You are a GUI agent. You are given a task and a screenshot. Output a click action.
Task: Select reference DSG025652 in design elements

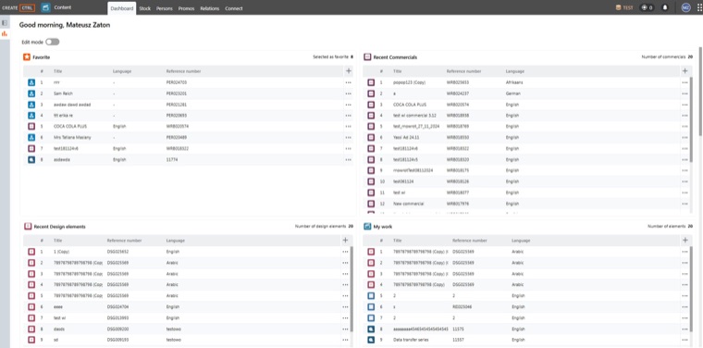click(x=117, y=252)
